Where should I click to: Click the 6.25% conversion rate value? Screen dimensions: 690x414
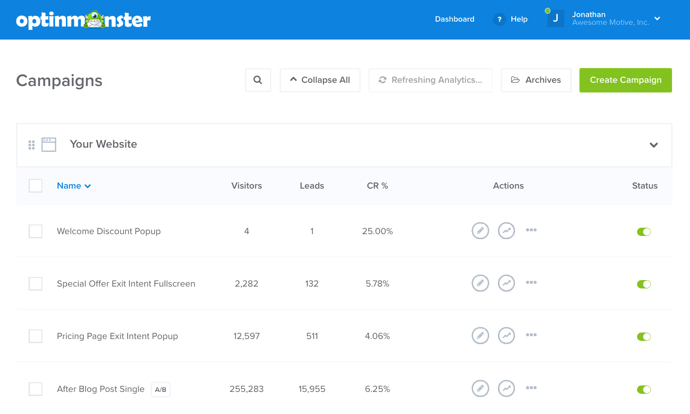pos(377,389)
